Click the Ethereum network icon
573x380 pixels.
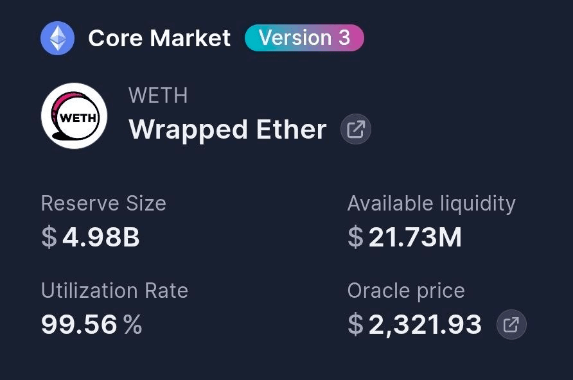pos(57,38)
